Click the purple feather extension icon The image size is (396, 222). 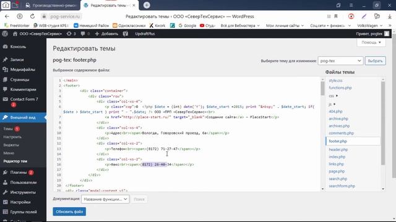click(364, 17)
